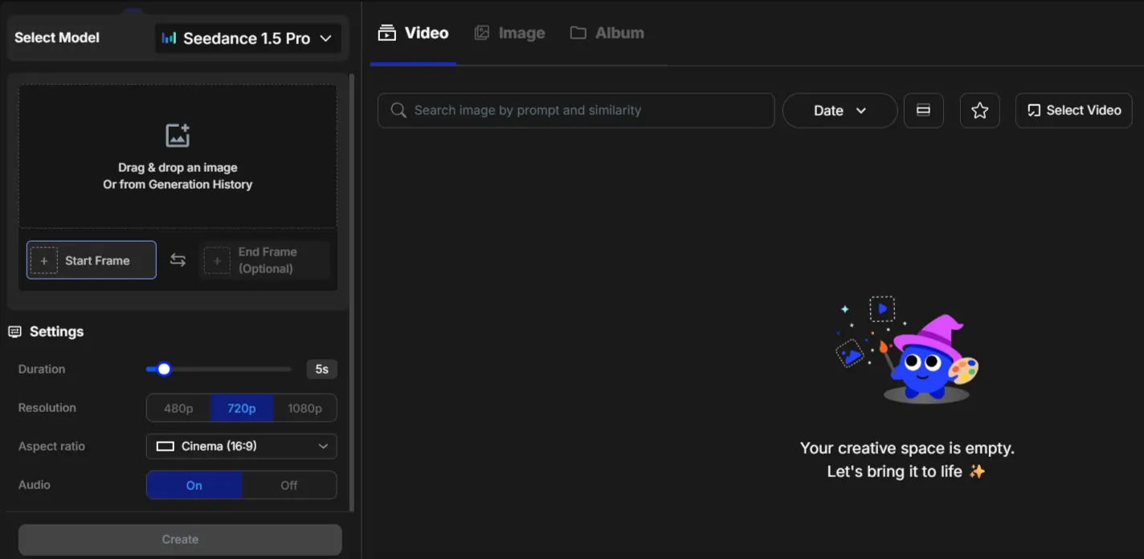Click the Settings panel icon
Image resolution: width=1144 pixels, height=559 pixels.
[x=14, y=332]
